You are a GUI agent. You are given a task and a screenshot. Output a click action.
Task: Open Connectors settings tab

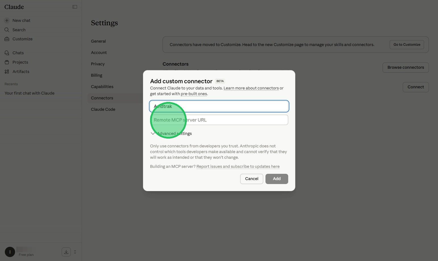click(102, 98)
